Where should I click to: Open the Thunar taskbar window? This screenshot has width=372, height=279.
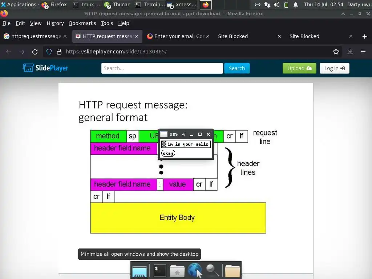pyautogui.click(x=117, y=4)
